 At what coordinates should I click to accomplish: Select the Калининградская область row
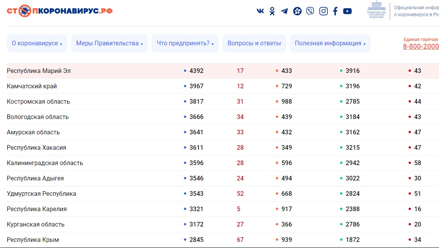pos(45,163)
